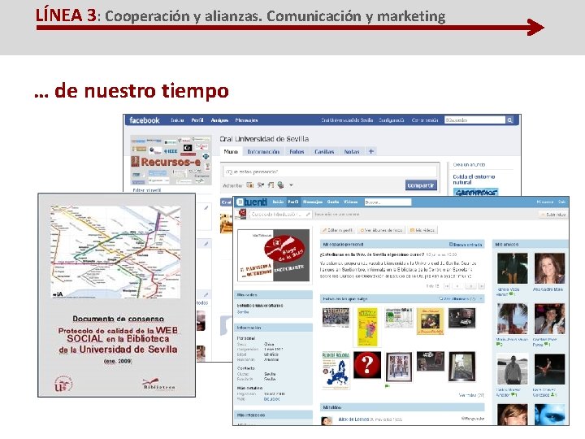Click the Recursos-e profile picture

(x=171, y=160)
